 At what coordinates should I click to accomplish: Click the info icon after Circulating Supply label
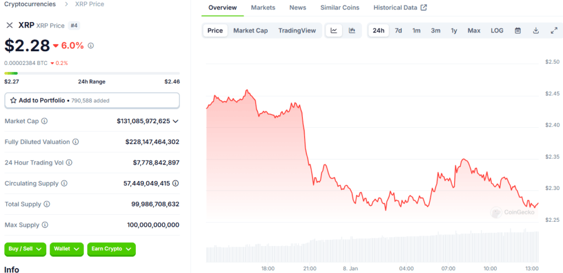[x=64, y=183]
